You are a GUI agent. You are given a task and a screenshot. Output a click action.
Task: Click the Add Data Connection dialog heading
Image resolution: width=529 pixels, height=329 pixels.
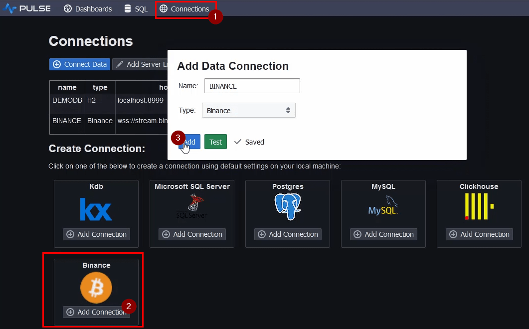pos(233,66)
